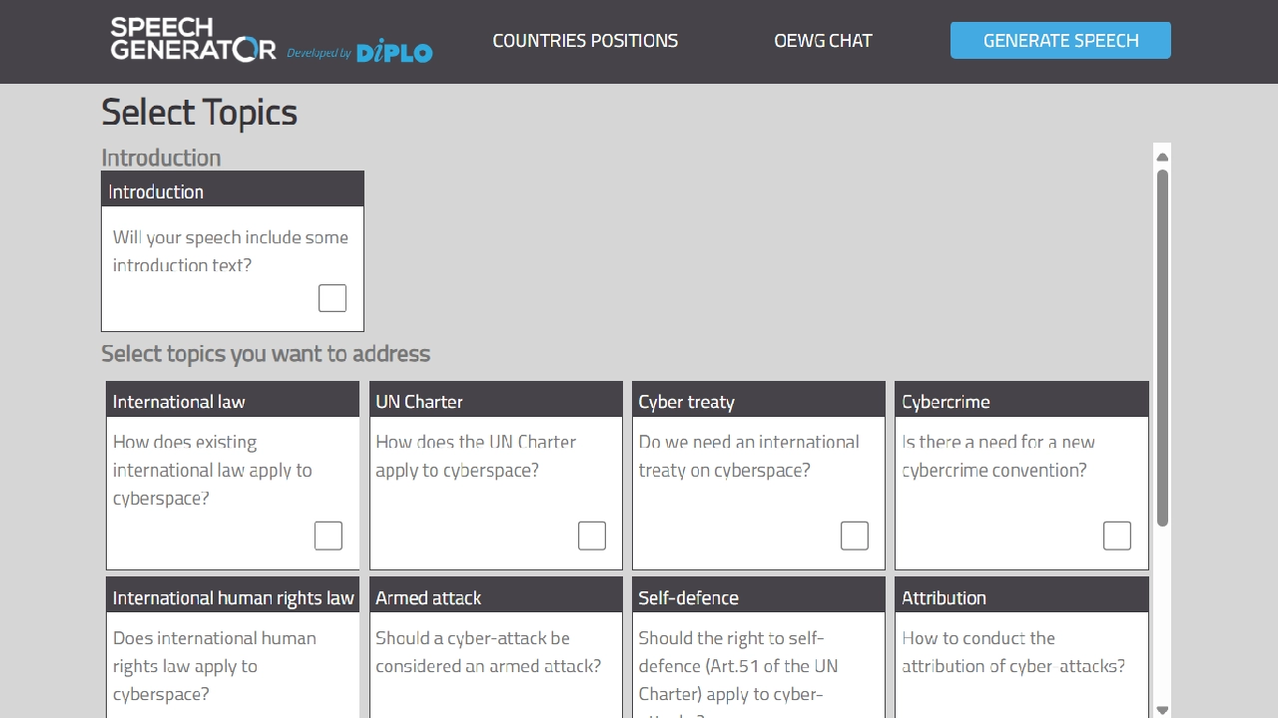Check the International law topic box
The height and width of the screenshot is (718, 1278).
[328, 536]
